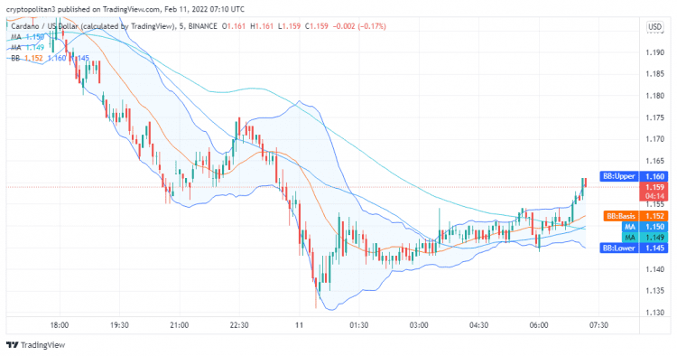Click the 21:00 time axis label
Screen dimensions: 677x356
(x=180, y=325)
